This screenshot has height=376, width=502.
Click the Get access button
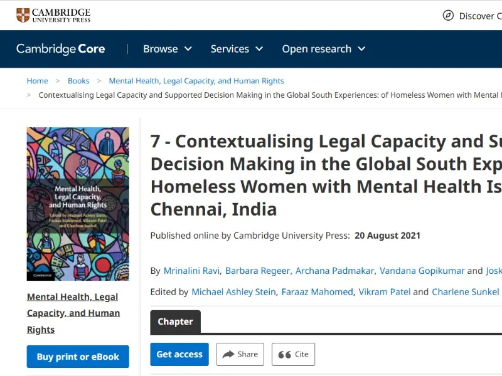[179, 354]
